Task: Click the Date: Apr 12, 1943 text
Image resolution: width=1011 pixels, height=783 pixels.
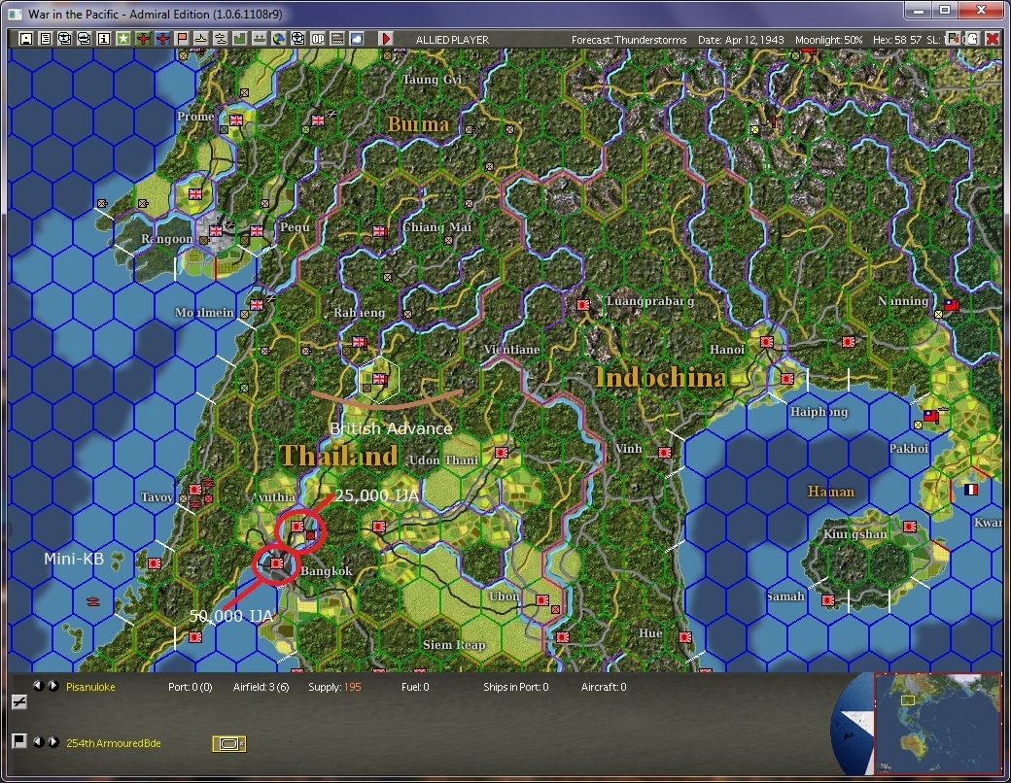Action: [741, 40]
